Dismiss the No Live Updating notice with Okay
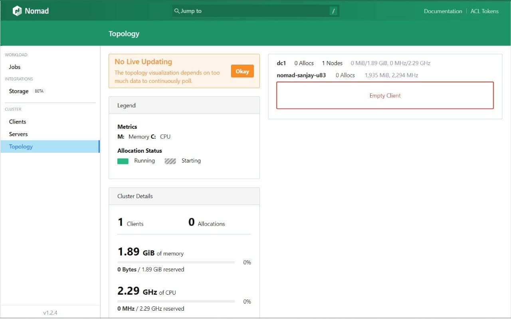Screen dimensions: 511x319 pos(242,71)
